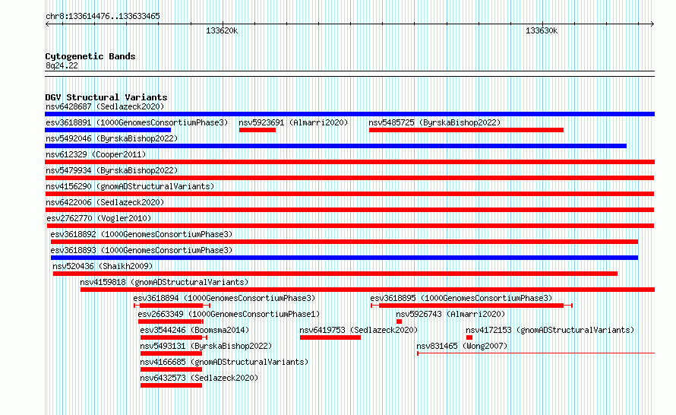Select the red nsv5493131 variant bar
The width and height of the screenshot is (676, 415).
pos(171,353)
